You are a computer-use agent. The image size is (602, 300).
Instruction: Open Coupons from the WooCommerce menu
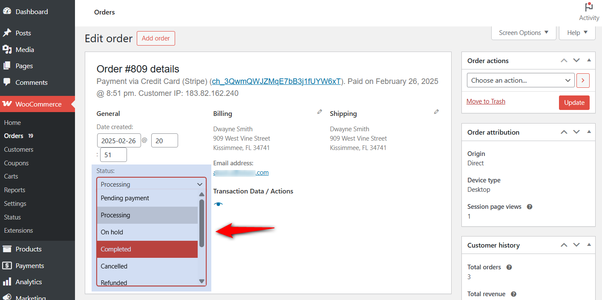[16, 163]
